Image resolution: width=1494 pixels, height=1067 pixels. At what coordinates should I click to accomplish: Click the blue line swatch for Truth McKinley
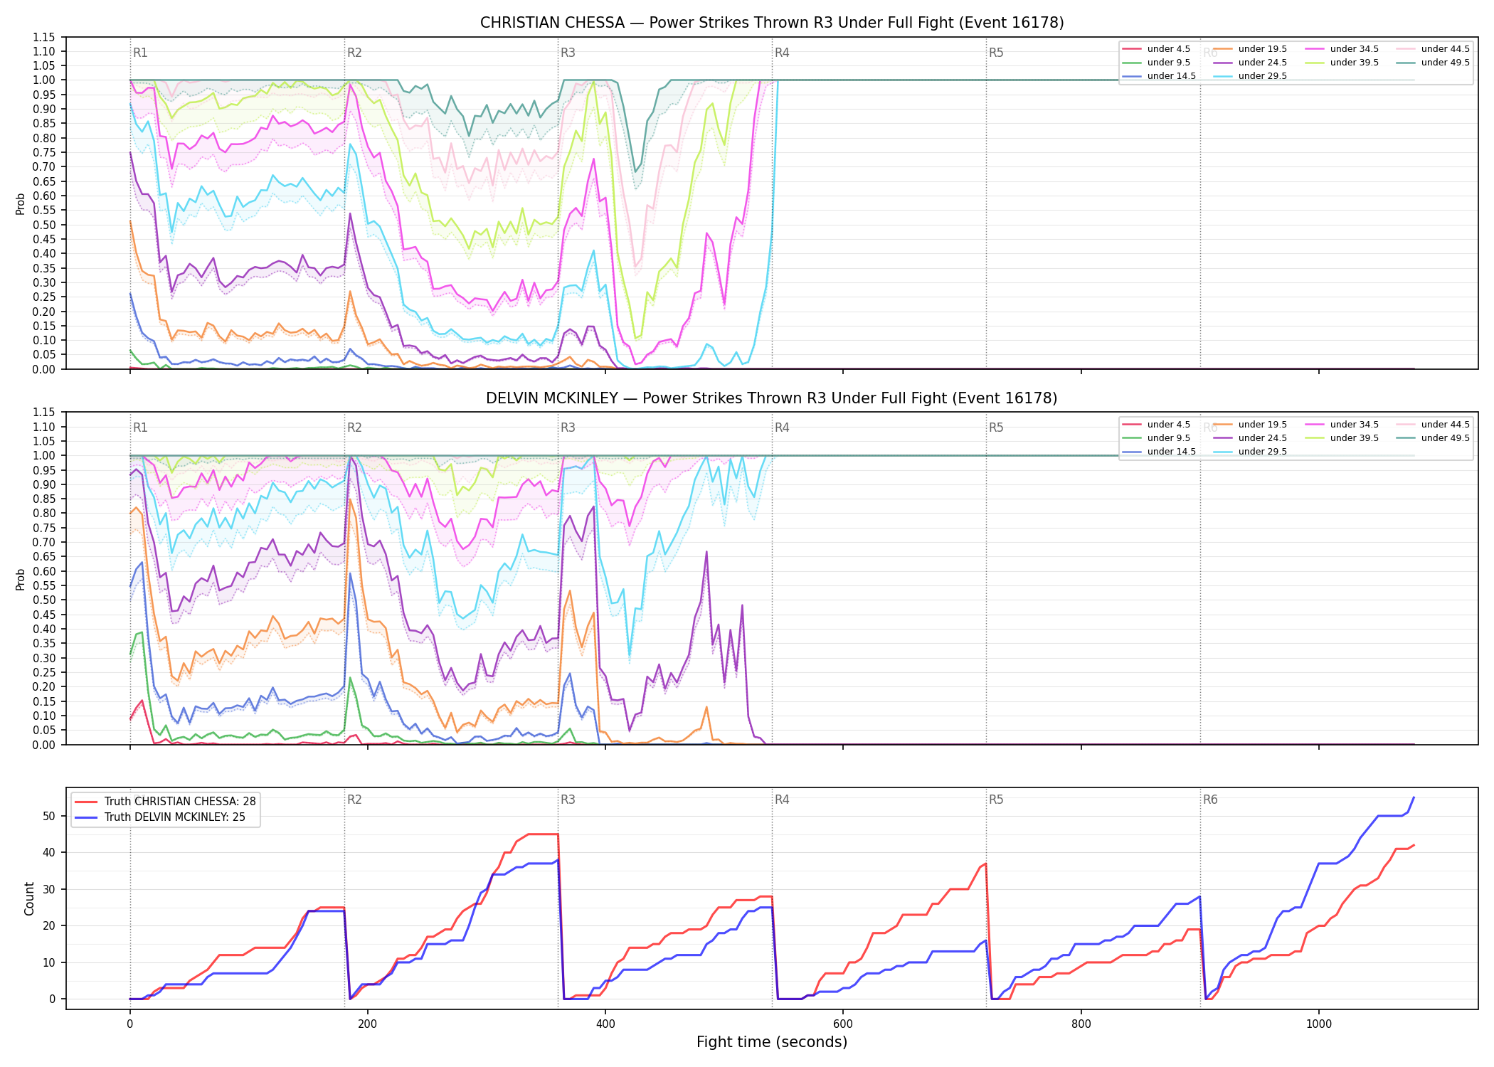coord(86,817)
